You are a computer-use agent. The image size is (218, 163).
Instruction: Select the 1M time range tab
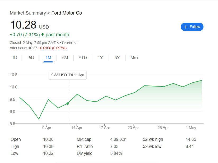(x=48, y=58)
